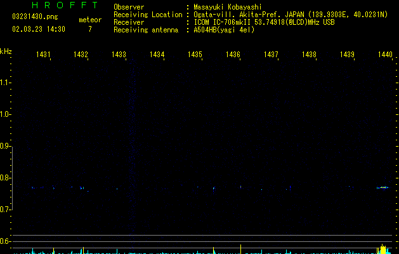Image resolution: width=399 pixels, height=254 pixels.
Task: Click time axis label 1435
Action: (x=195, y=54)
